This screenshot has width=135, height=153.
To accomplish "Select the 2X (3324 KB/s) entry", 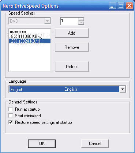I will point(30,41).
